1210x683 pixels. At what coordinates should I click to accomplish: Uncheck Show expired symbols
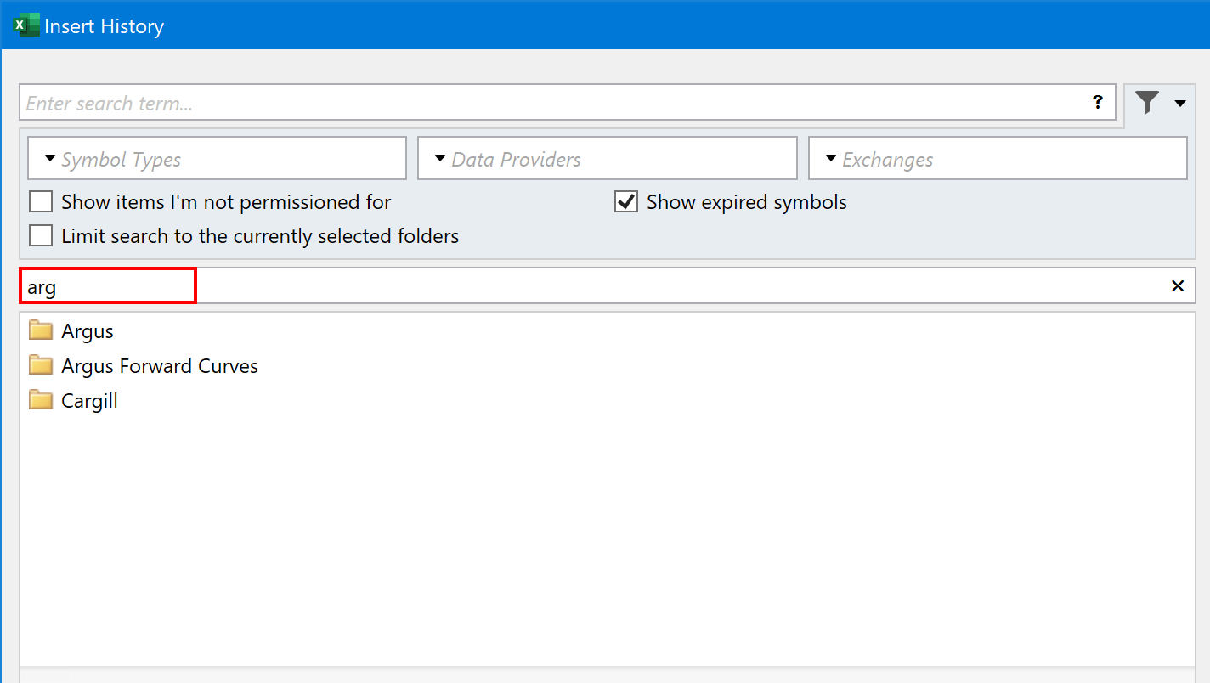pos(626,202)
